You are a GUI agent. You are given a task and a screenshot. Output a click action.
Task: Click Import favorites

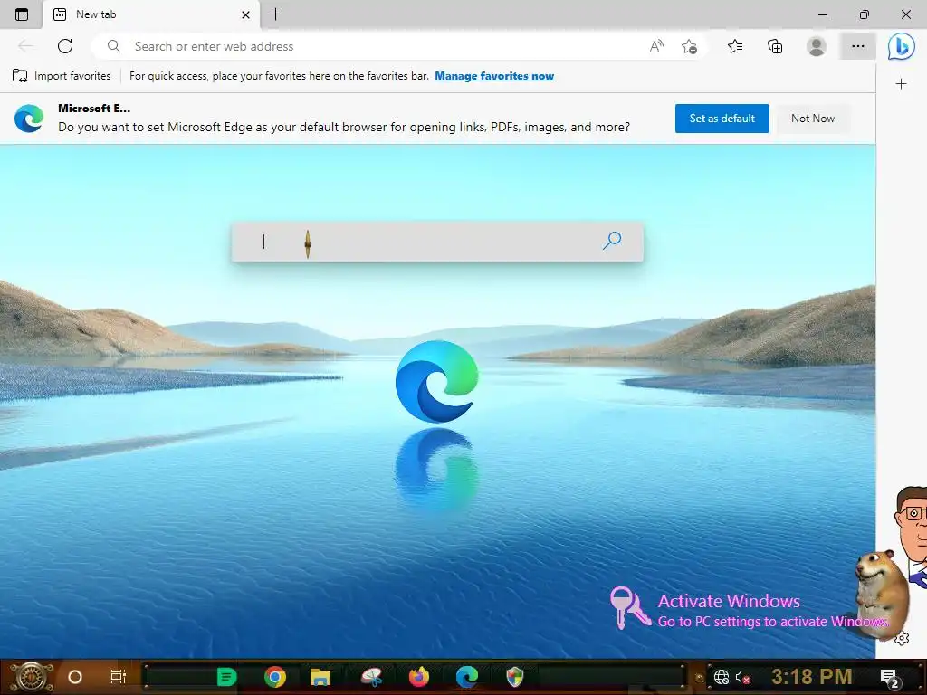point(62,76)
